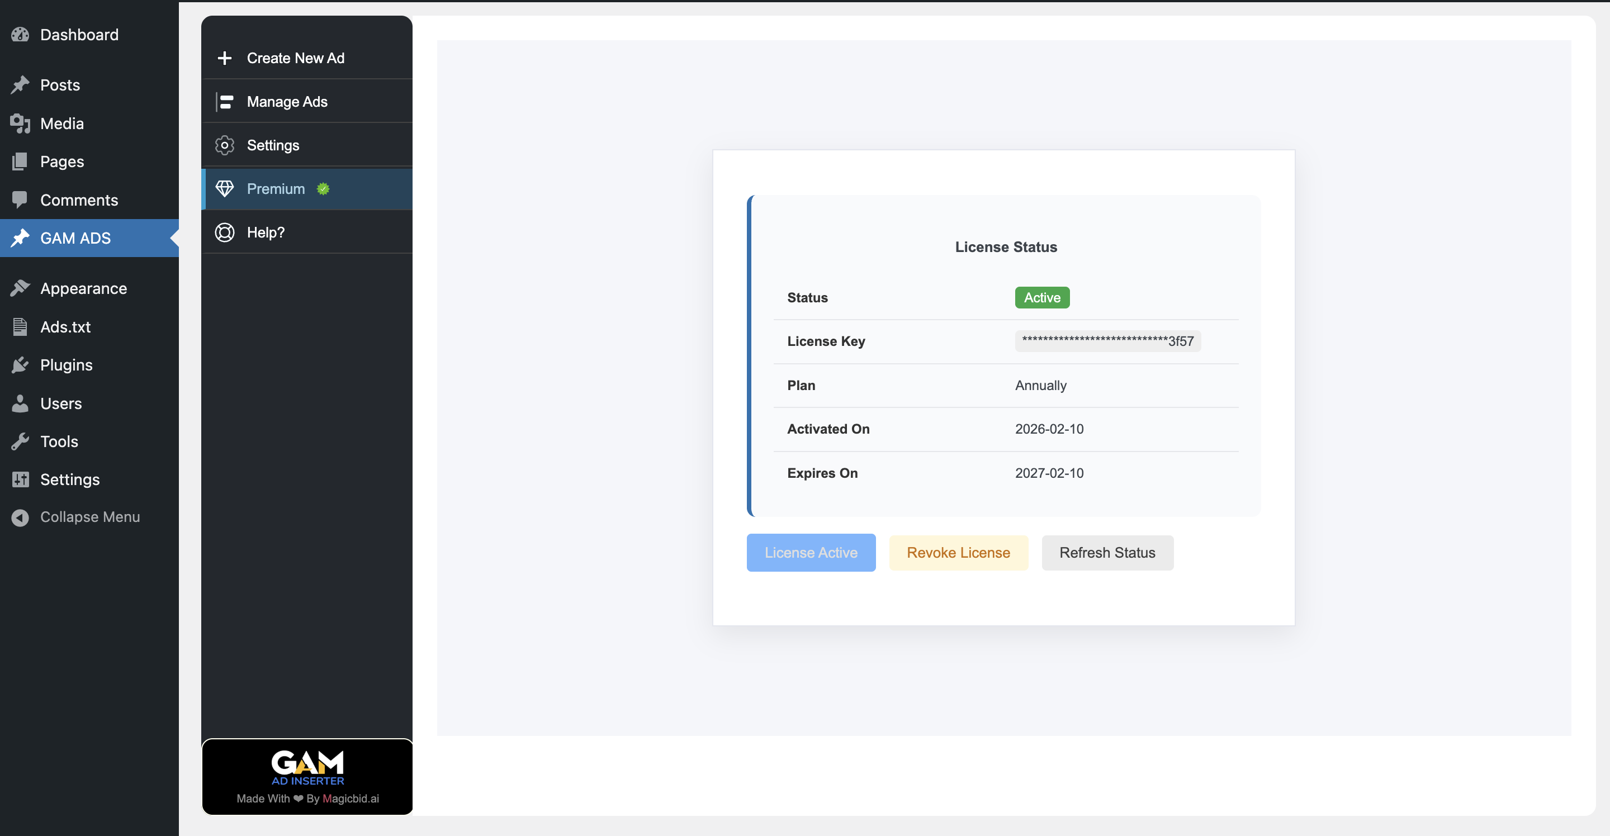
Task: Click the green Active status badge
Action: pyautogui.click(x=1041, y=298)
